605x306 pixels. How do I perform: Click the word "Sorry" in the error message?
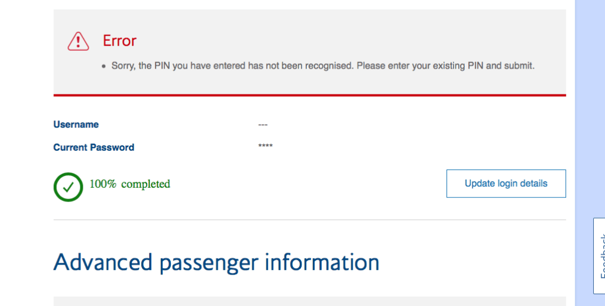(123, 66)
